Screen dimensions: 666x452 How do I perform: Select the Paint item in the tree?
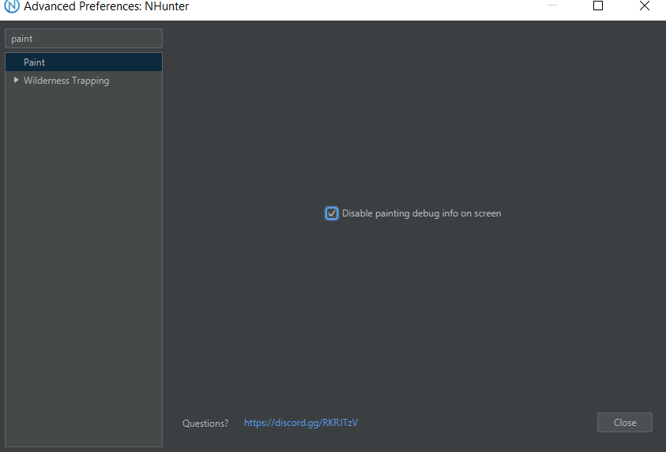tap(84, 62)
